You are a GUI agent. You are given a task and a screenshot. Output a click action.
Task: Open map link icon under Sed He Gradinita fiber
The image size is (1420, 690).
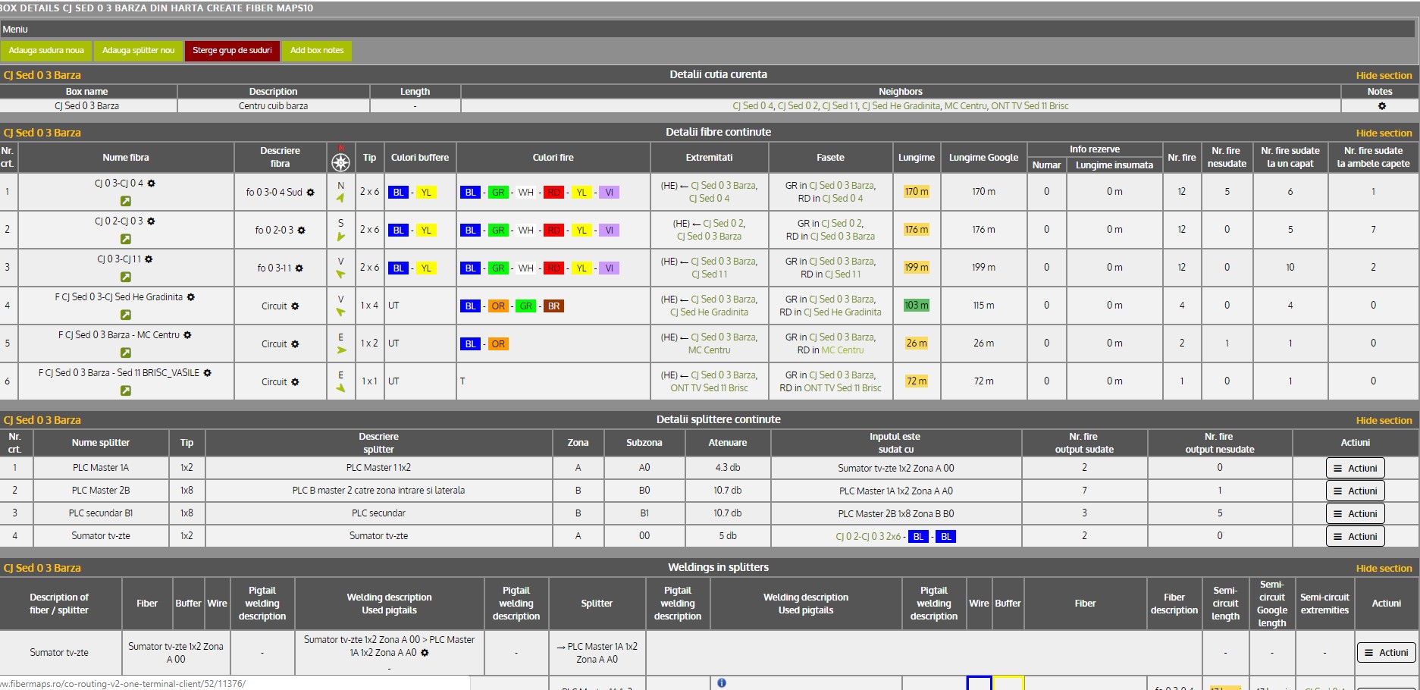126,315
